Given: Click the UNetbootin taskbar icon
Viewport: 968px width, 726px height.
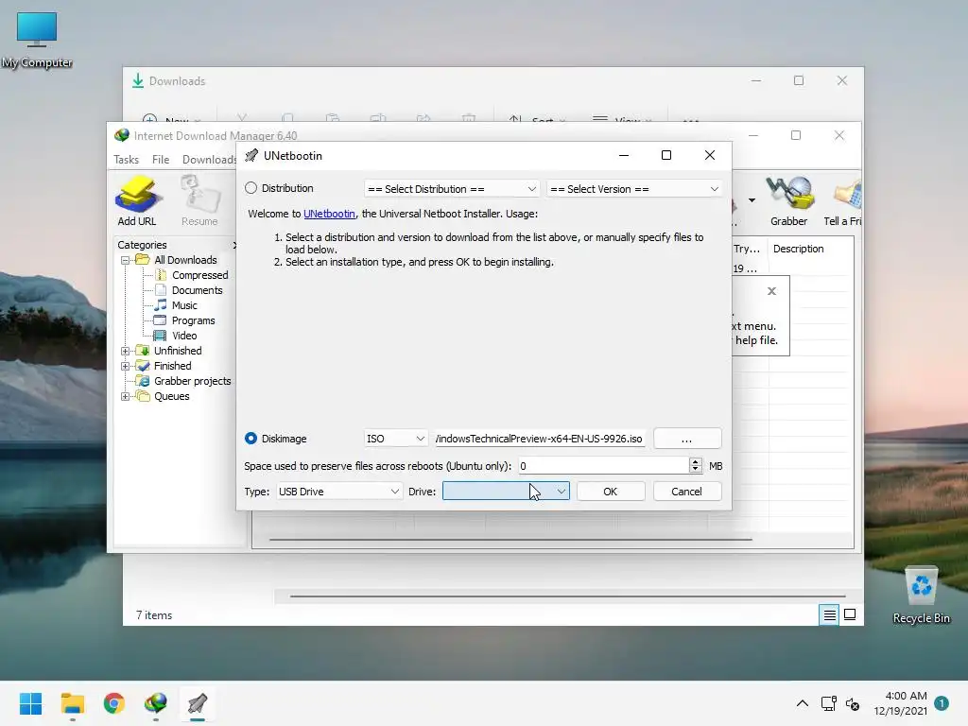Looking at the screenshot, I should tap(198, 703).
